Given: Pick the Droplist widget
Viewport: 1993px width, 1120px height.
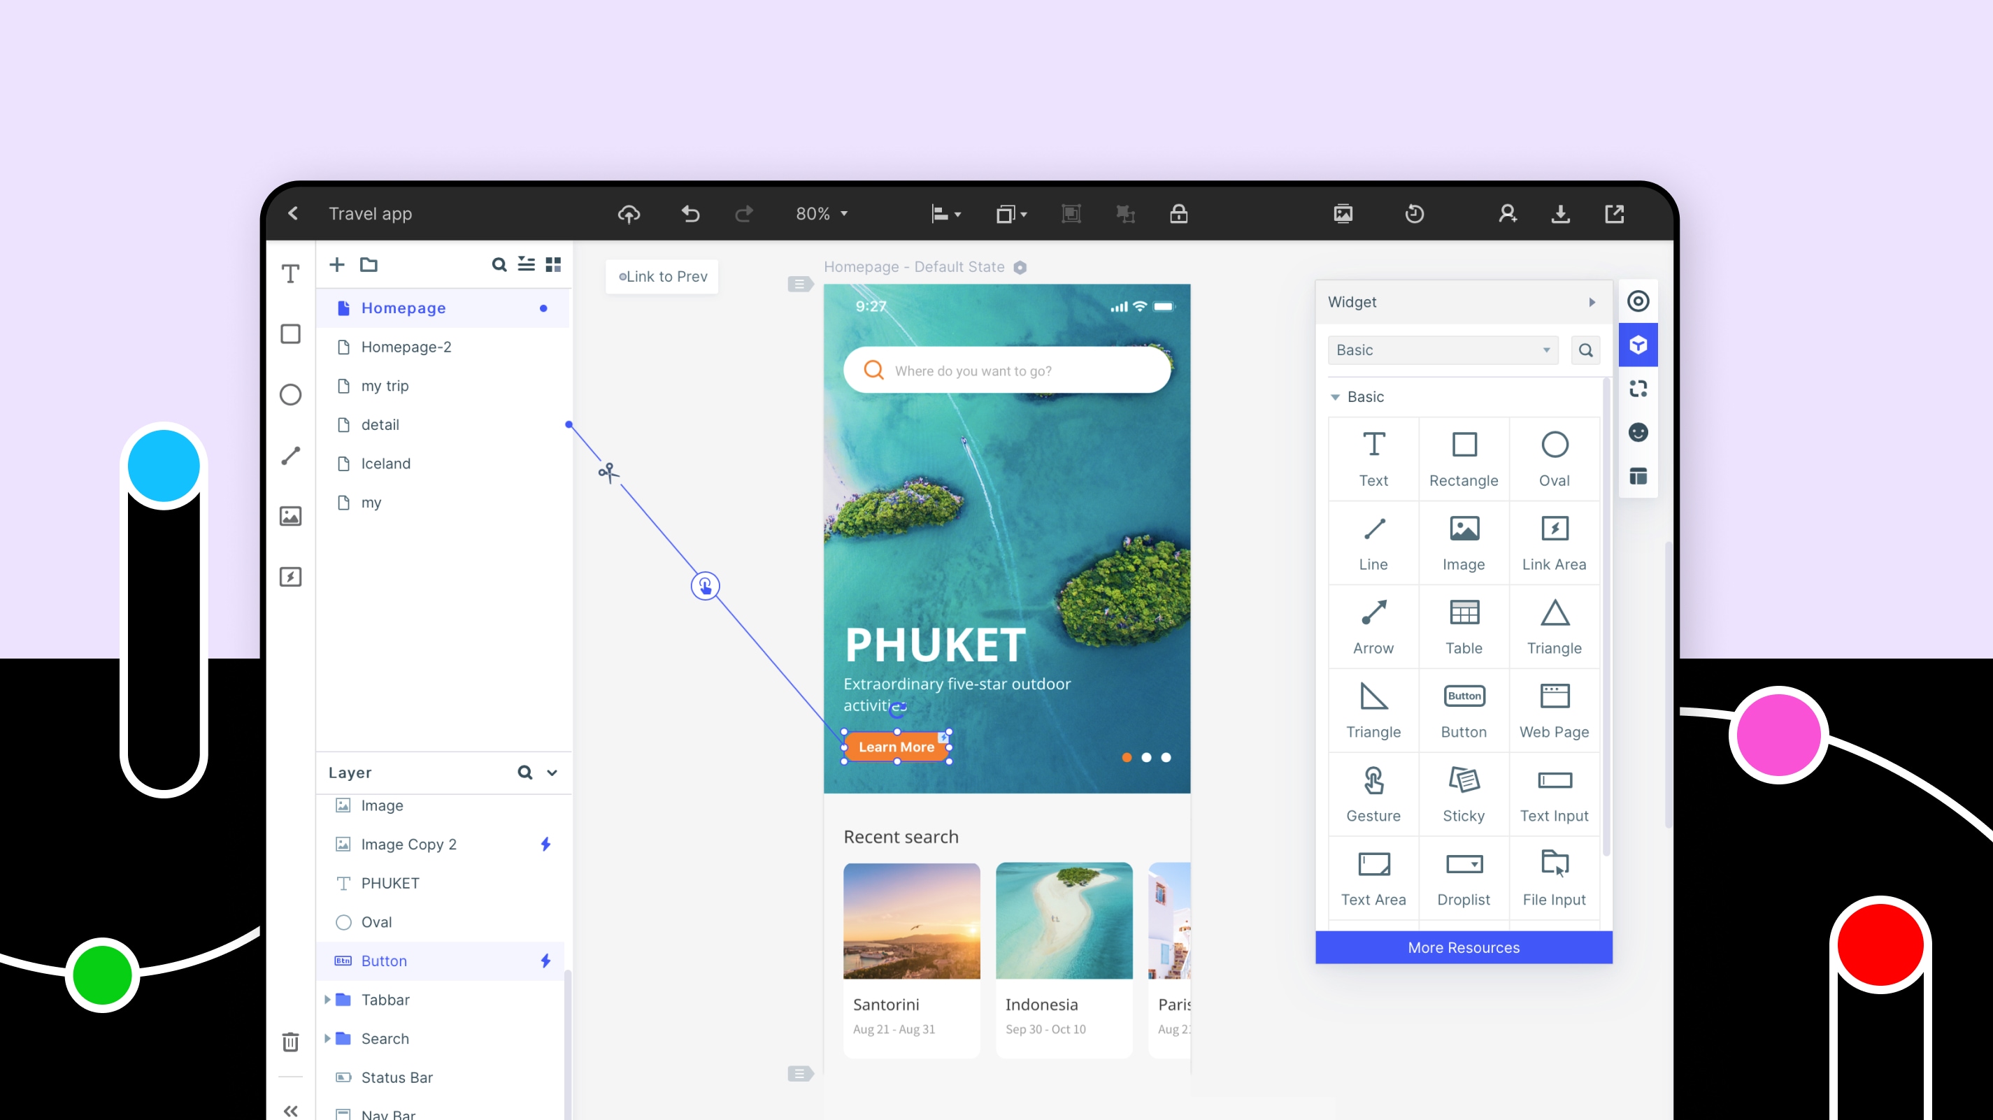Looking at the screenshot, I should [x=1464, y=878].
